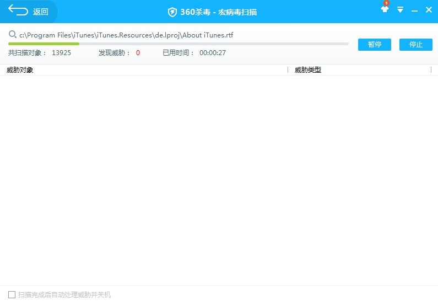The width and height of the screenshot is (438, 301).
Task: Click the scanned objects count 13925
Action: [62, 53]
